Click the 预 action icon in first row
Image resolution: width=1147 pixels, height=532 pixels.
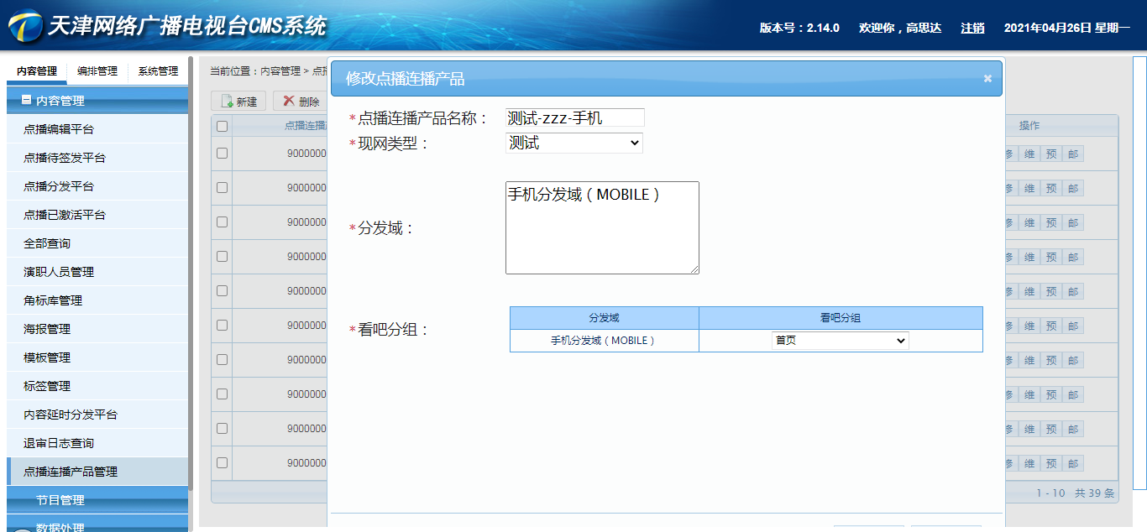pyautogui.click(x=1051, y=154)
